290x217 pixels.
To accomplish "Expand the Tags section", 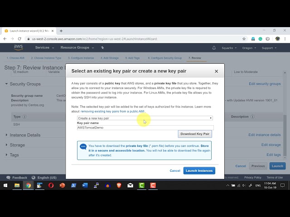I will pyautogui.click(x=6, y=155).
